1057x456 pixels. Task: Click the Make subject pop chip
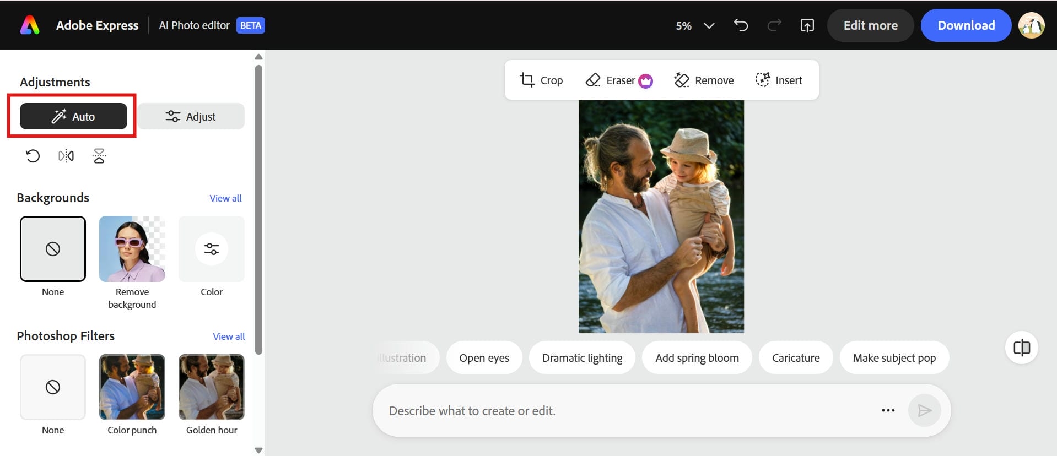click(894, 358)
